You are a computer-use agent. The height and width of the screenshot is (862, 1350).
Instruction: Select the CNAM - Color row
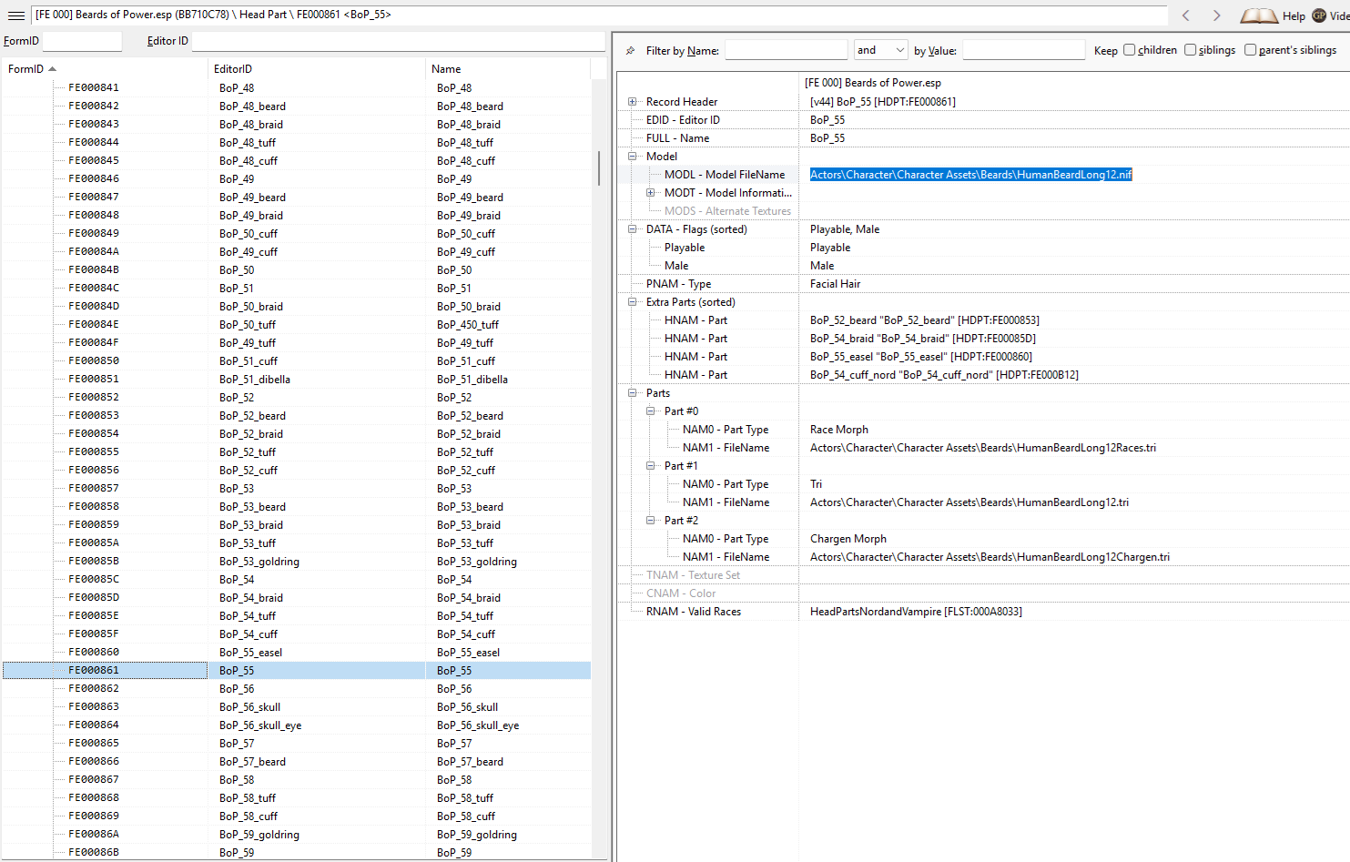983,593
